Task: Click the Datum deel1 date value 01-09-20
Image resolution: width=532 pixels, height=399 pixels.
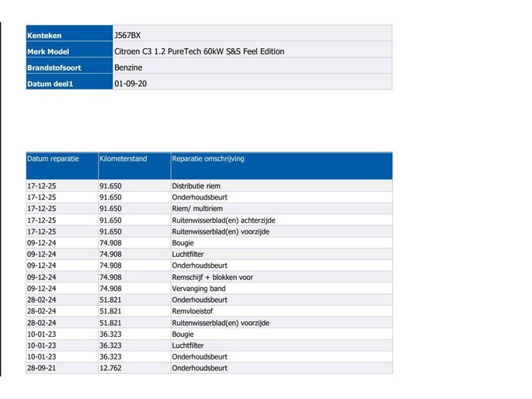Action: 130,84
